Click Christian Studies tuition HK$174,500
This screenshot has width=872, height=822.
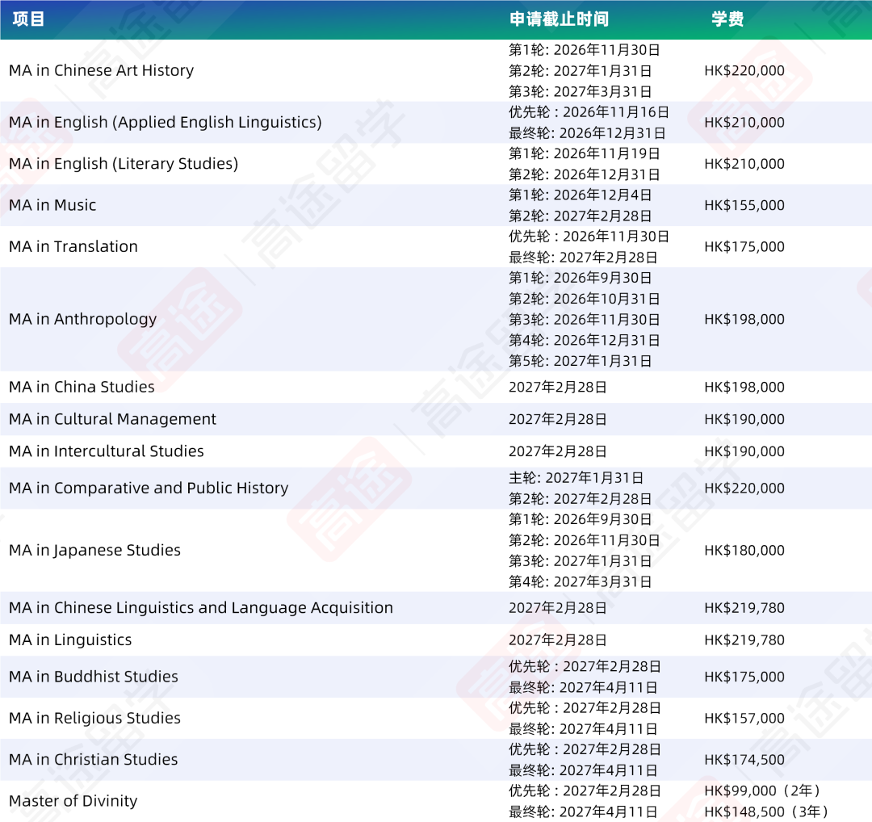744,760
